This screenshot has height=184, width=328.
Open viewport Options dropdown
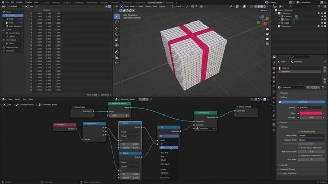[264, 10]
